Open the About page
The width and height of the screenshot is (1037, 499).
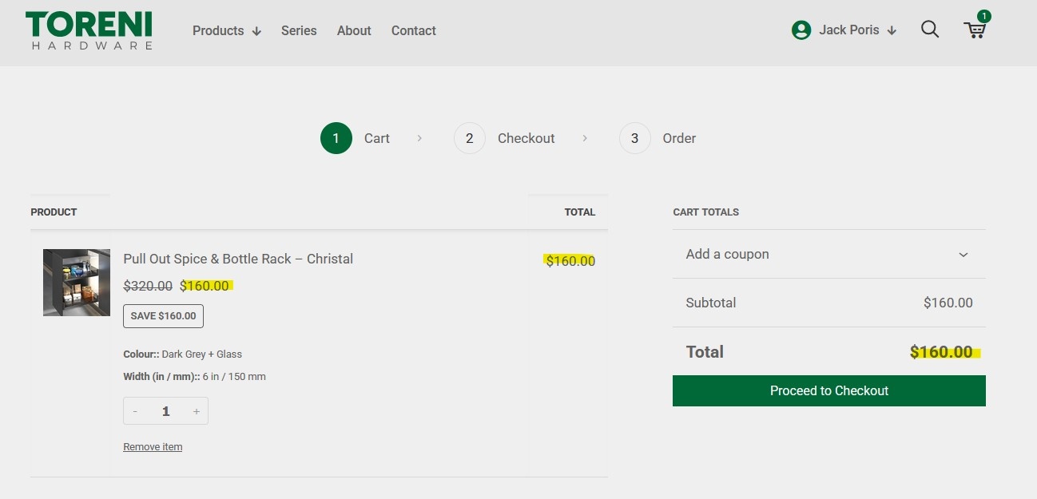click(x=354, y=30)
